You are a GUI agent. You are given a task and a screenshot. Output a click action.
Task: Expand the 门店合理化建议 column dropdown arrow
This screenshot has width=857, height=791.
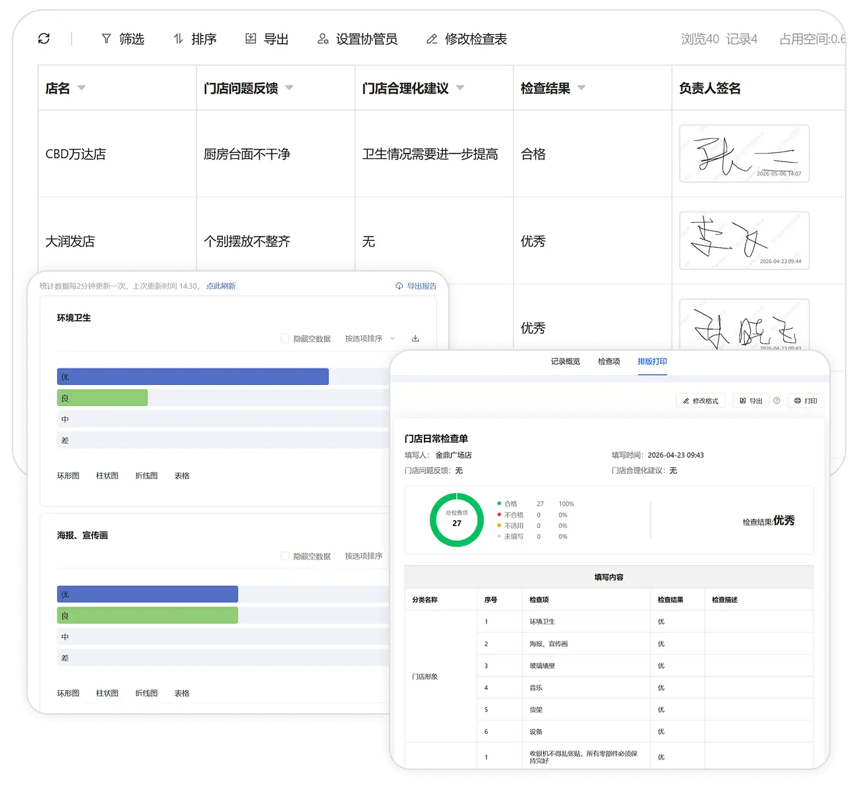click(x=460, y=88)
